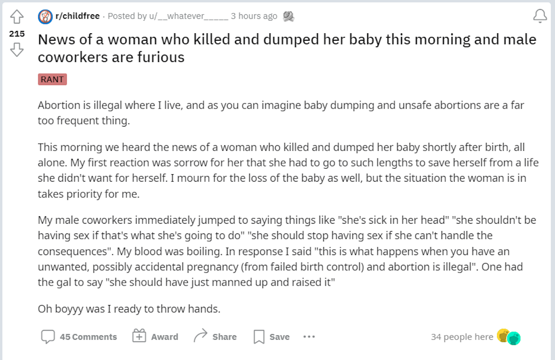Image resolution: width=555 pixels, height=360 pixels.
Task: Open the three-dot more options menu
Action: [309, 337]
